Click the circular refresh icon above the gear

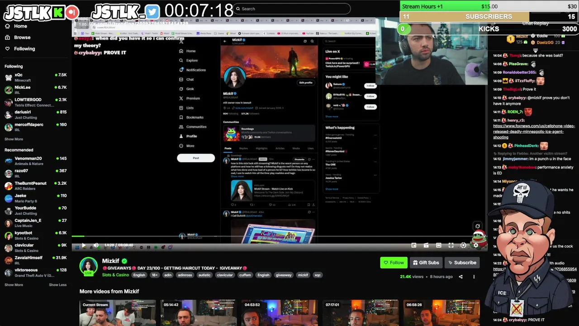tap(477, 226)
